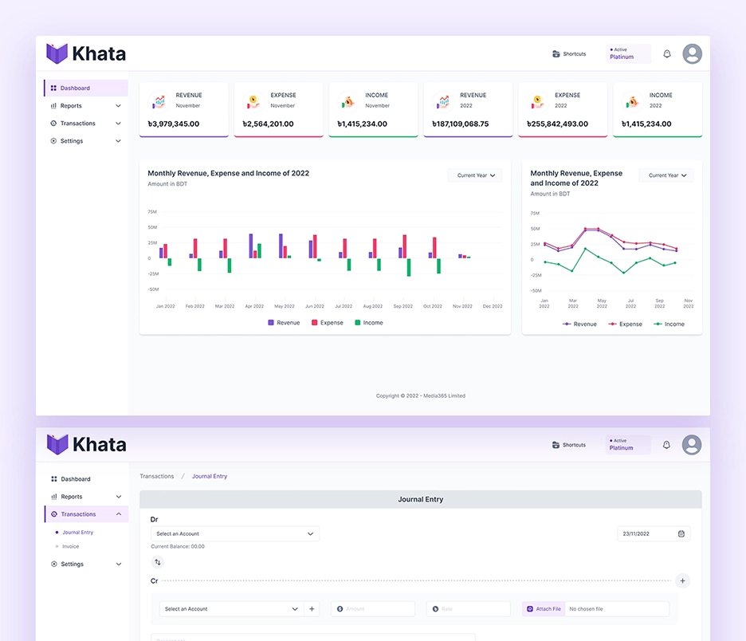Select the highlighted Dashboard item in the sidebar

86,88
